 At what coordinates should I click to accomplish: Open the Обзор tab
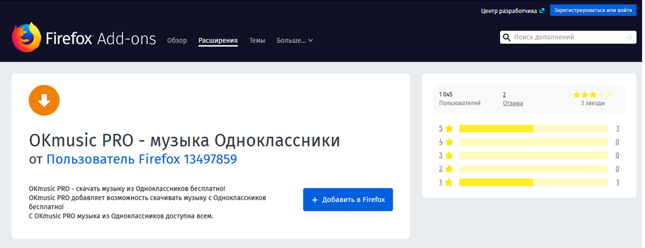(177, 40)
